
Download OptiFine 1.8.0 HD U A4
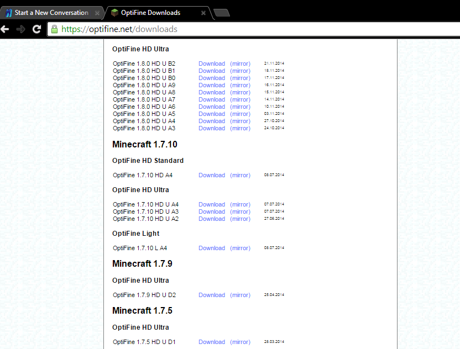[212, 121]
